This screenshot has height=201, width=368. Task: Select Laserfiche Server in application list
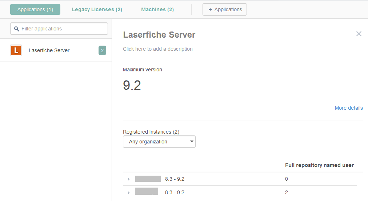(x=56, y=50)
